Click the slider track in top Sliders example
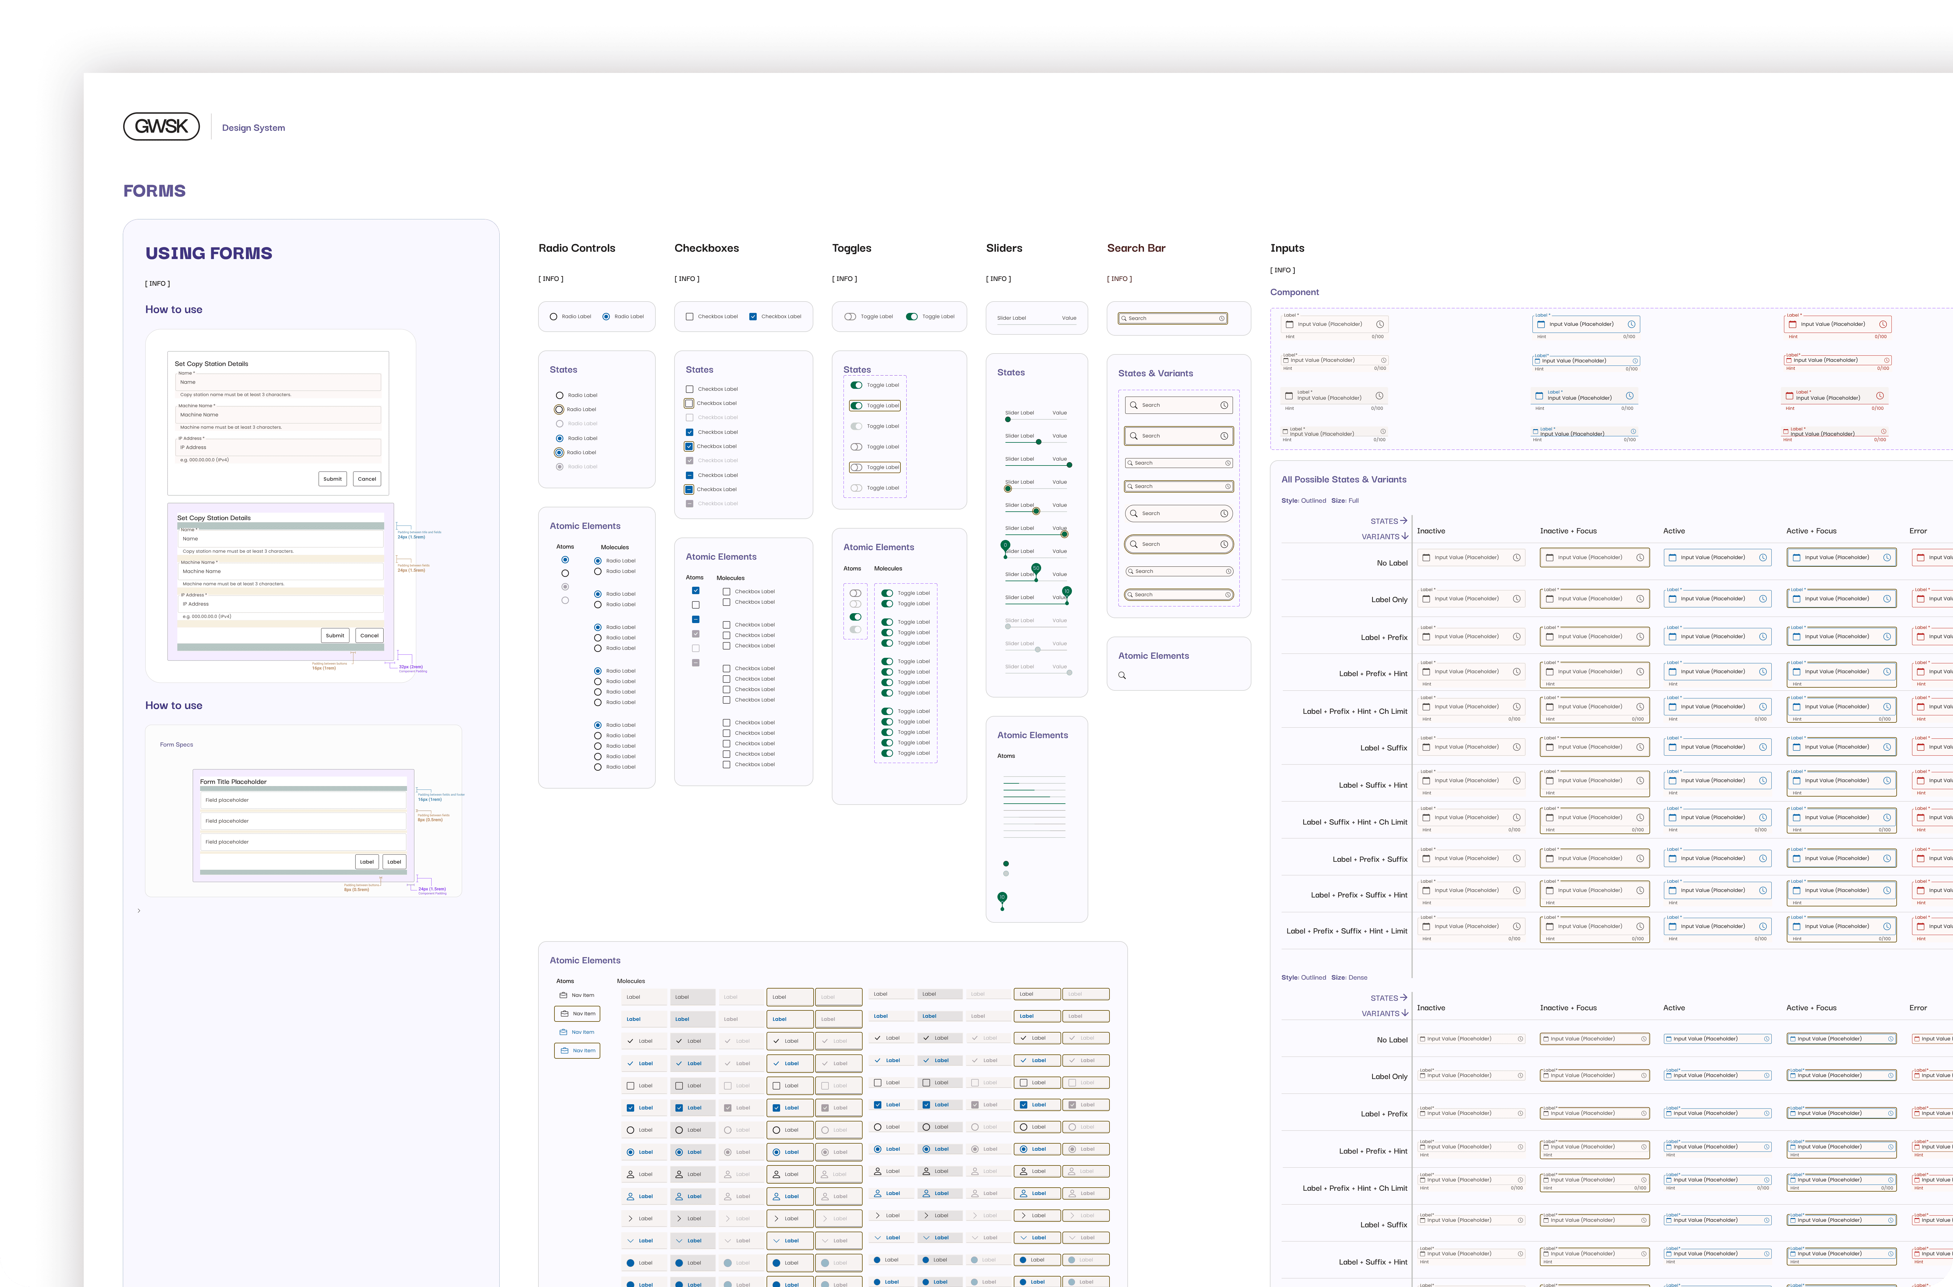Viewport: 1953px width, 1287px height. coord(1037,325)
